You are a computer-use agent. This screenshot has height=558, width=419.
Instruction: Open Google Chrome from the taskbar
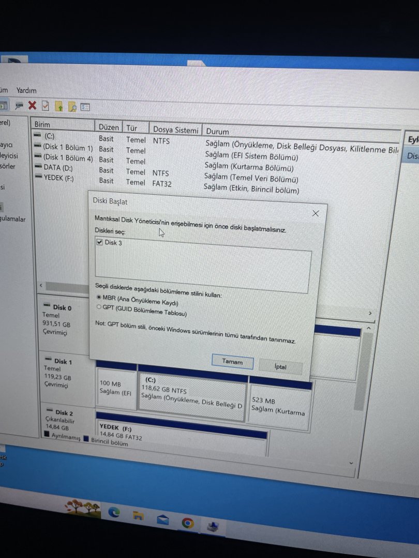pos(188,523)
